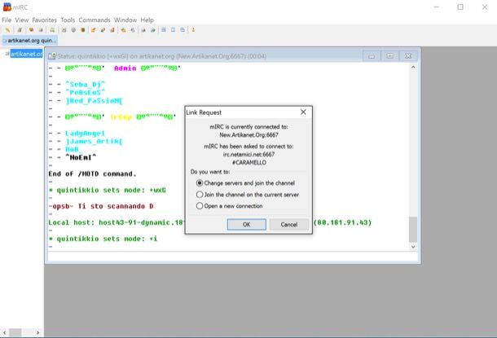Click the Tile Vertical toolbar icon
The image size is (497, 338).
[x=173, y=30]
